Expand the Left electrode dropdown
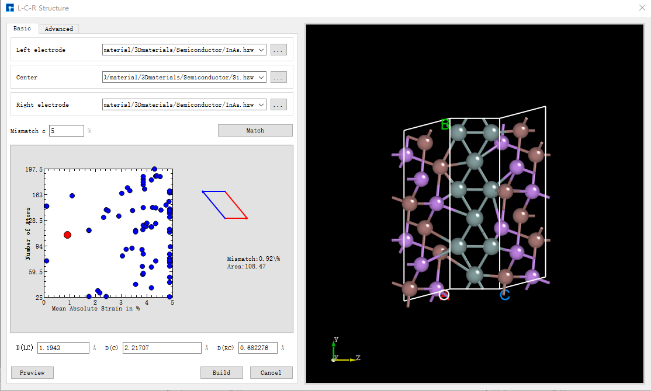 (261, 50)
